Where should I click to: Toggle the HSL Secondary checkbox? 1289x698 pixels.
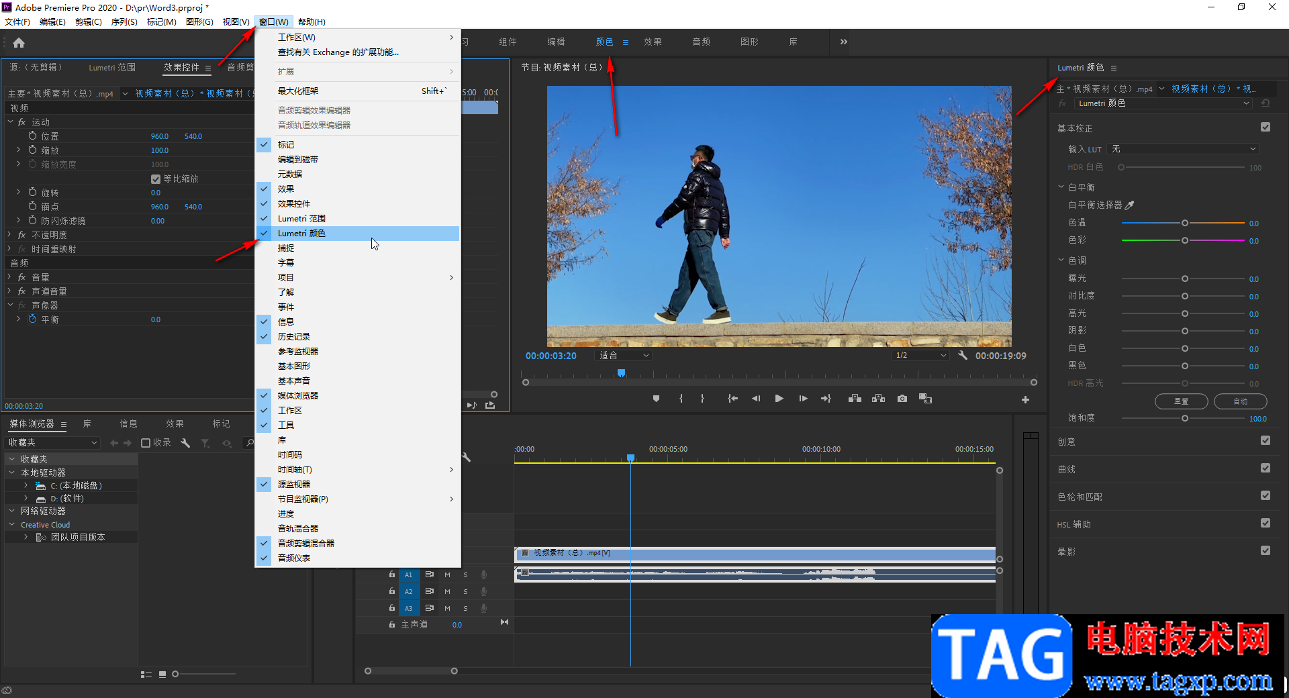(x=1266, y=523)
